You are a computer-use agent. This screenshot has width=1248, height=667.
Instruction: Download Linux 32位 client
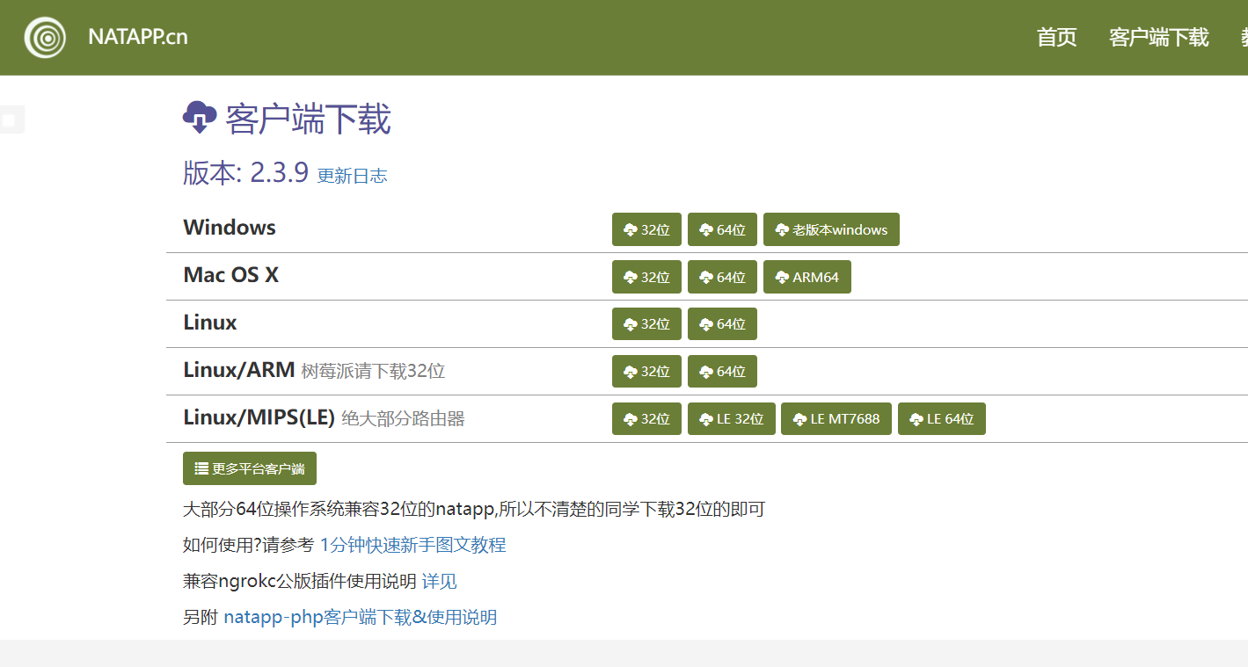[x=646, y=324]
